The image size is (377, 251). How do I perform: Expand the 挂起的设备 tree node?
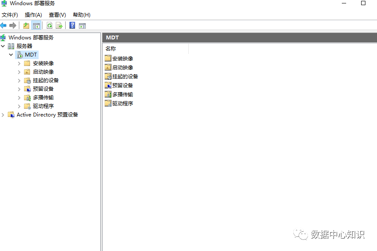pos(19,81)
